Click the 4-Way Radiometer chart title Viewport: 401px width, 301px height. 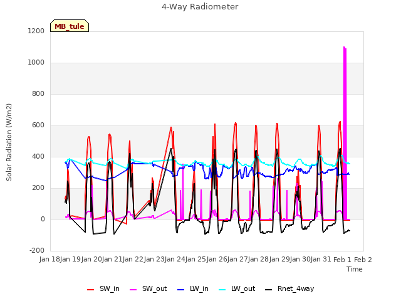(200, 7)
